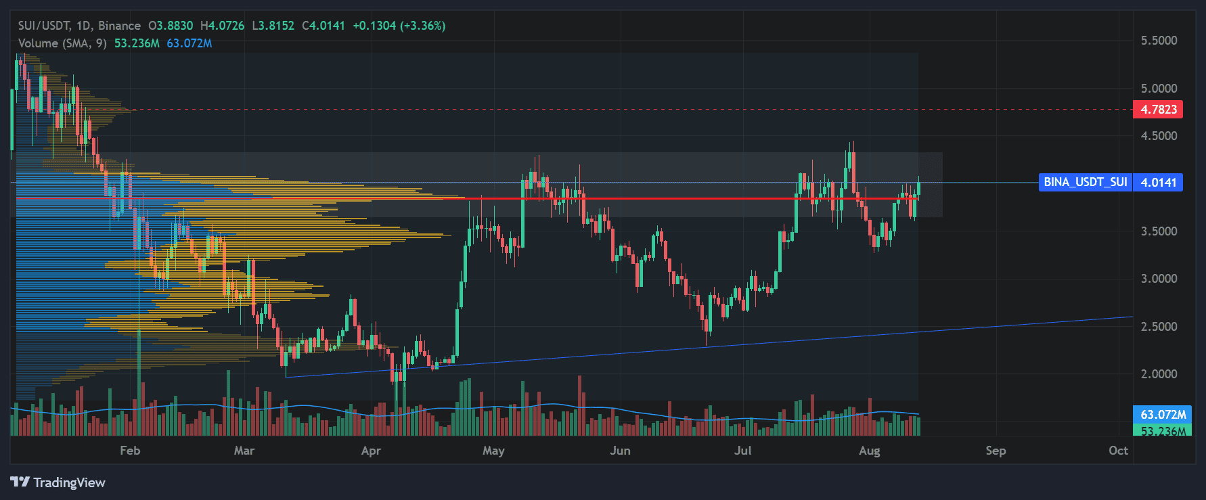The image size is (1206, 500).
Task: Click the blue BINA_USDT_SUI symbol tag
Action: coord(1084,182)
